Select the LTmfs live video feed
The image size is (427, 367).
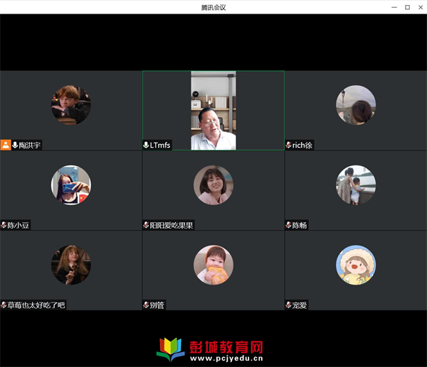213,111
